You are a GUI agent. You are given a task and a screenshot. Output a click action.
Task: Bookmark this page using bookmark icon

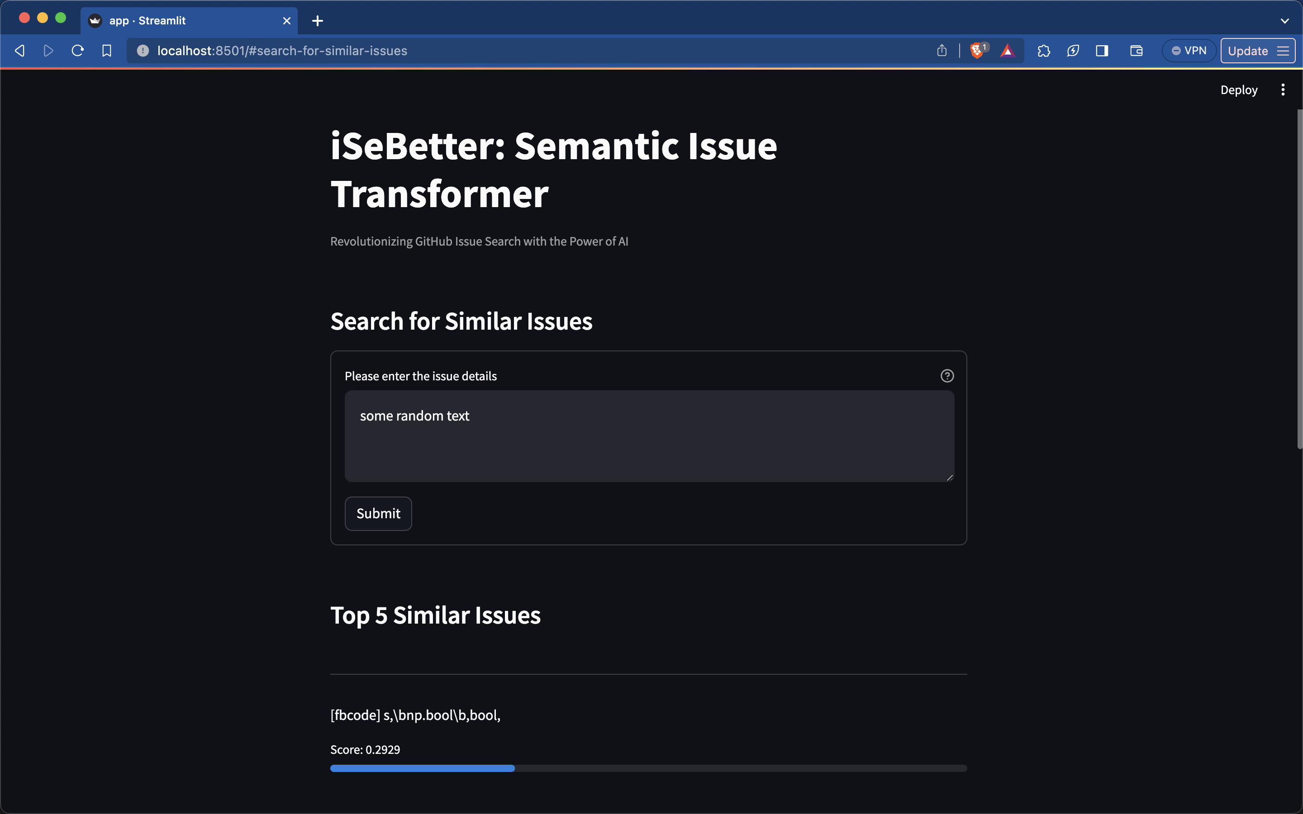[x=107, y=51]
